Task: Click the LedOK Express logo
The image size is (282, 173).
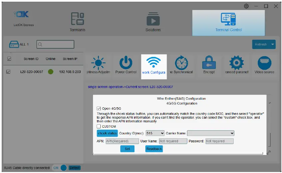Action: pos(22,14)
